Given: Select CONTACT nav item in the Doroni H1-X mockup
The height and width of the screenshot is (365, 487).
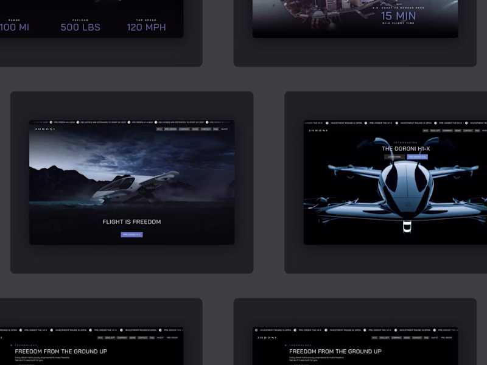Looking at the screenshot, I should tap(468, 131).
